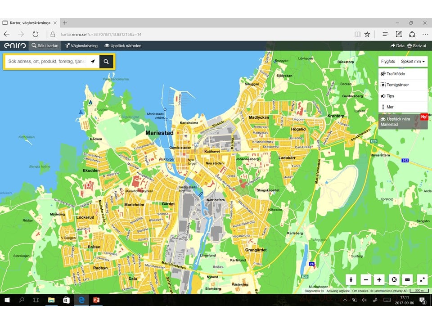Viewport: 432px width, 324px height.
Task: Open PowerPoint from taskbar
Action: pos(96,300)
